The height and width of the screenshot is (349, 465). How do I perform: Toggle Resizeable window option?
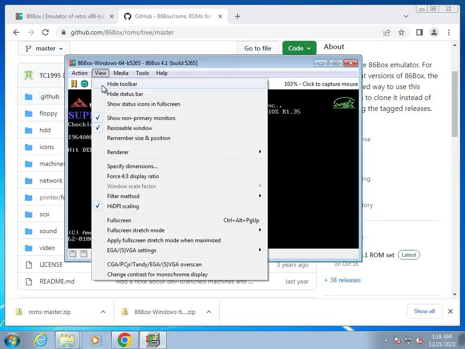pos(180,128)
